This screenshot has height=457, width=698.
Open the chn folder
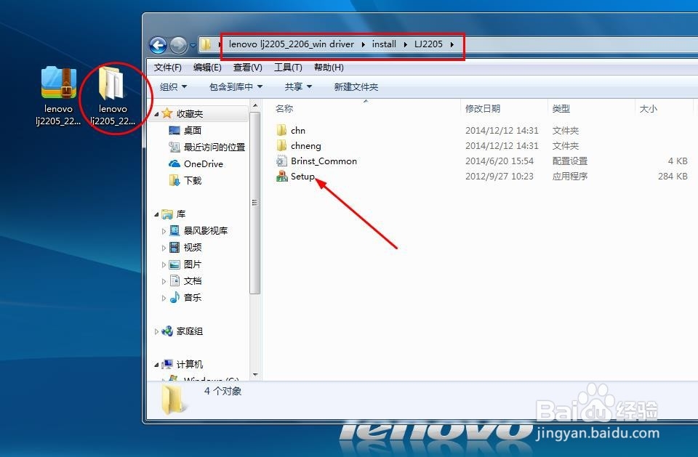[297, 130]
